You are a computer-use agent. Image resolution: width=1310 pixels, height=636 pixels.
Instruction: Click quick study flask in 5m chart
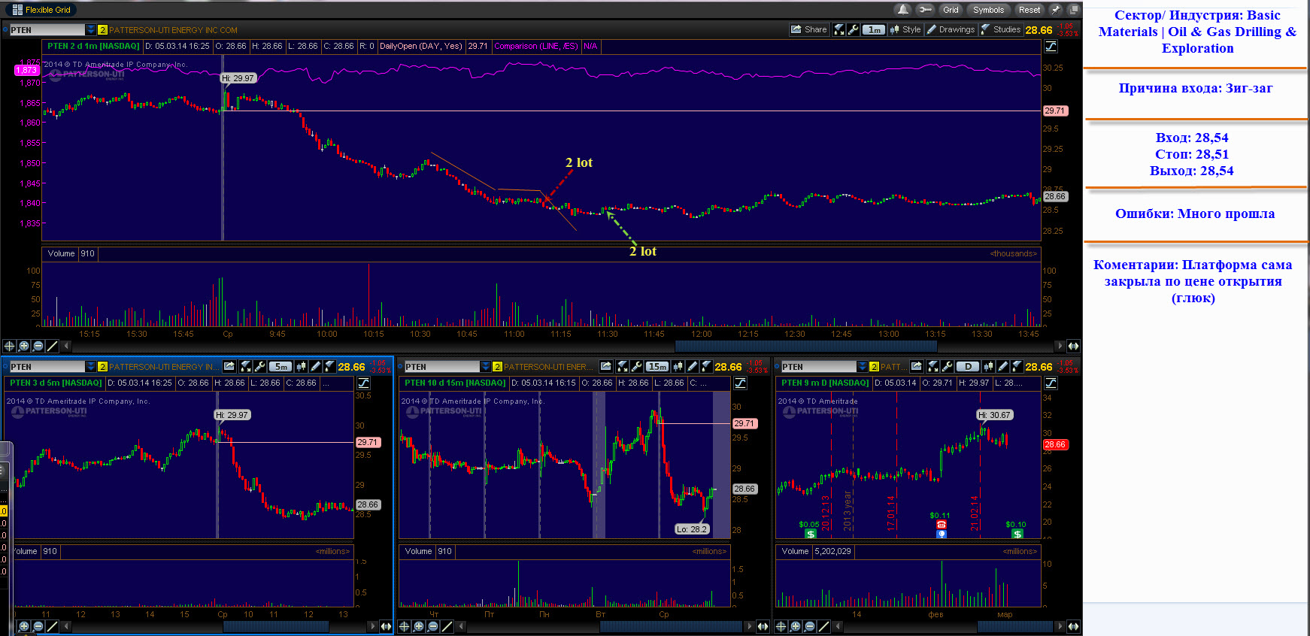point(247,366)
